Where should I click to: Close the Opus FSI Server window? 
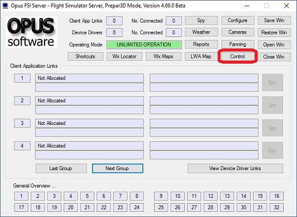(287, 6)
